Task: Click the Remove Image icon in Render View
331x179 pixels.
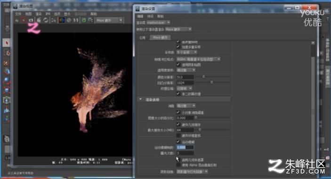Action: 90,20
